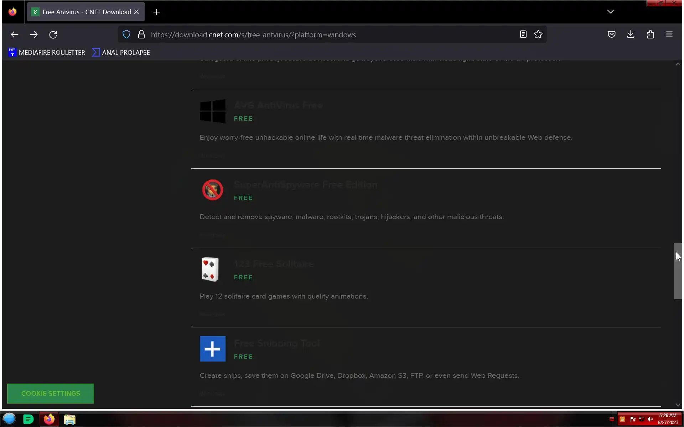Open a new tab with plus button
Image resolution: width=684 pixels, height=427 pixels.
tap(156, 12)
